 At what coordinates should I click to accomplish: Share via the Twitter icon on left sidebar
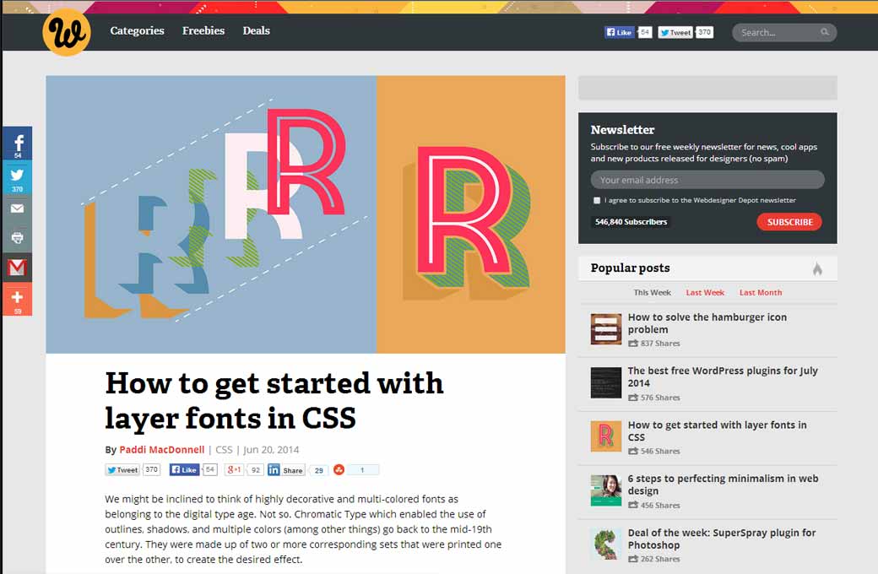[17, 176]
